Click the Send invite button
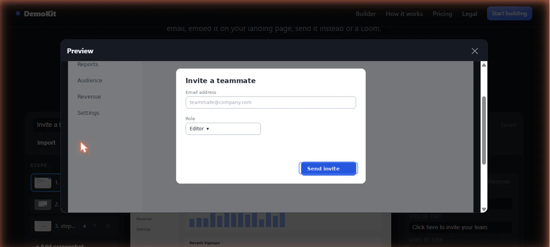This screenshot has height=247, width=550. 328,168
